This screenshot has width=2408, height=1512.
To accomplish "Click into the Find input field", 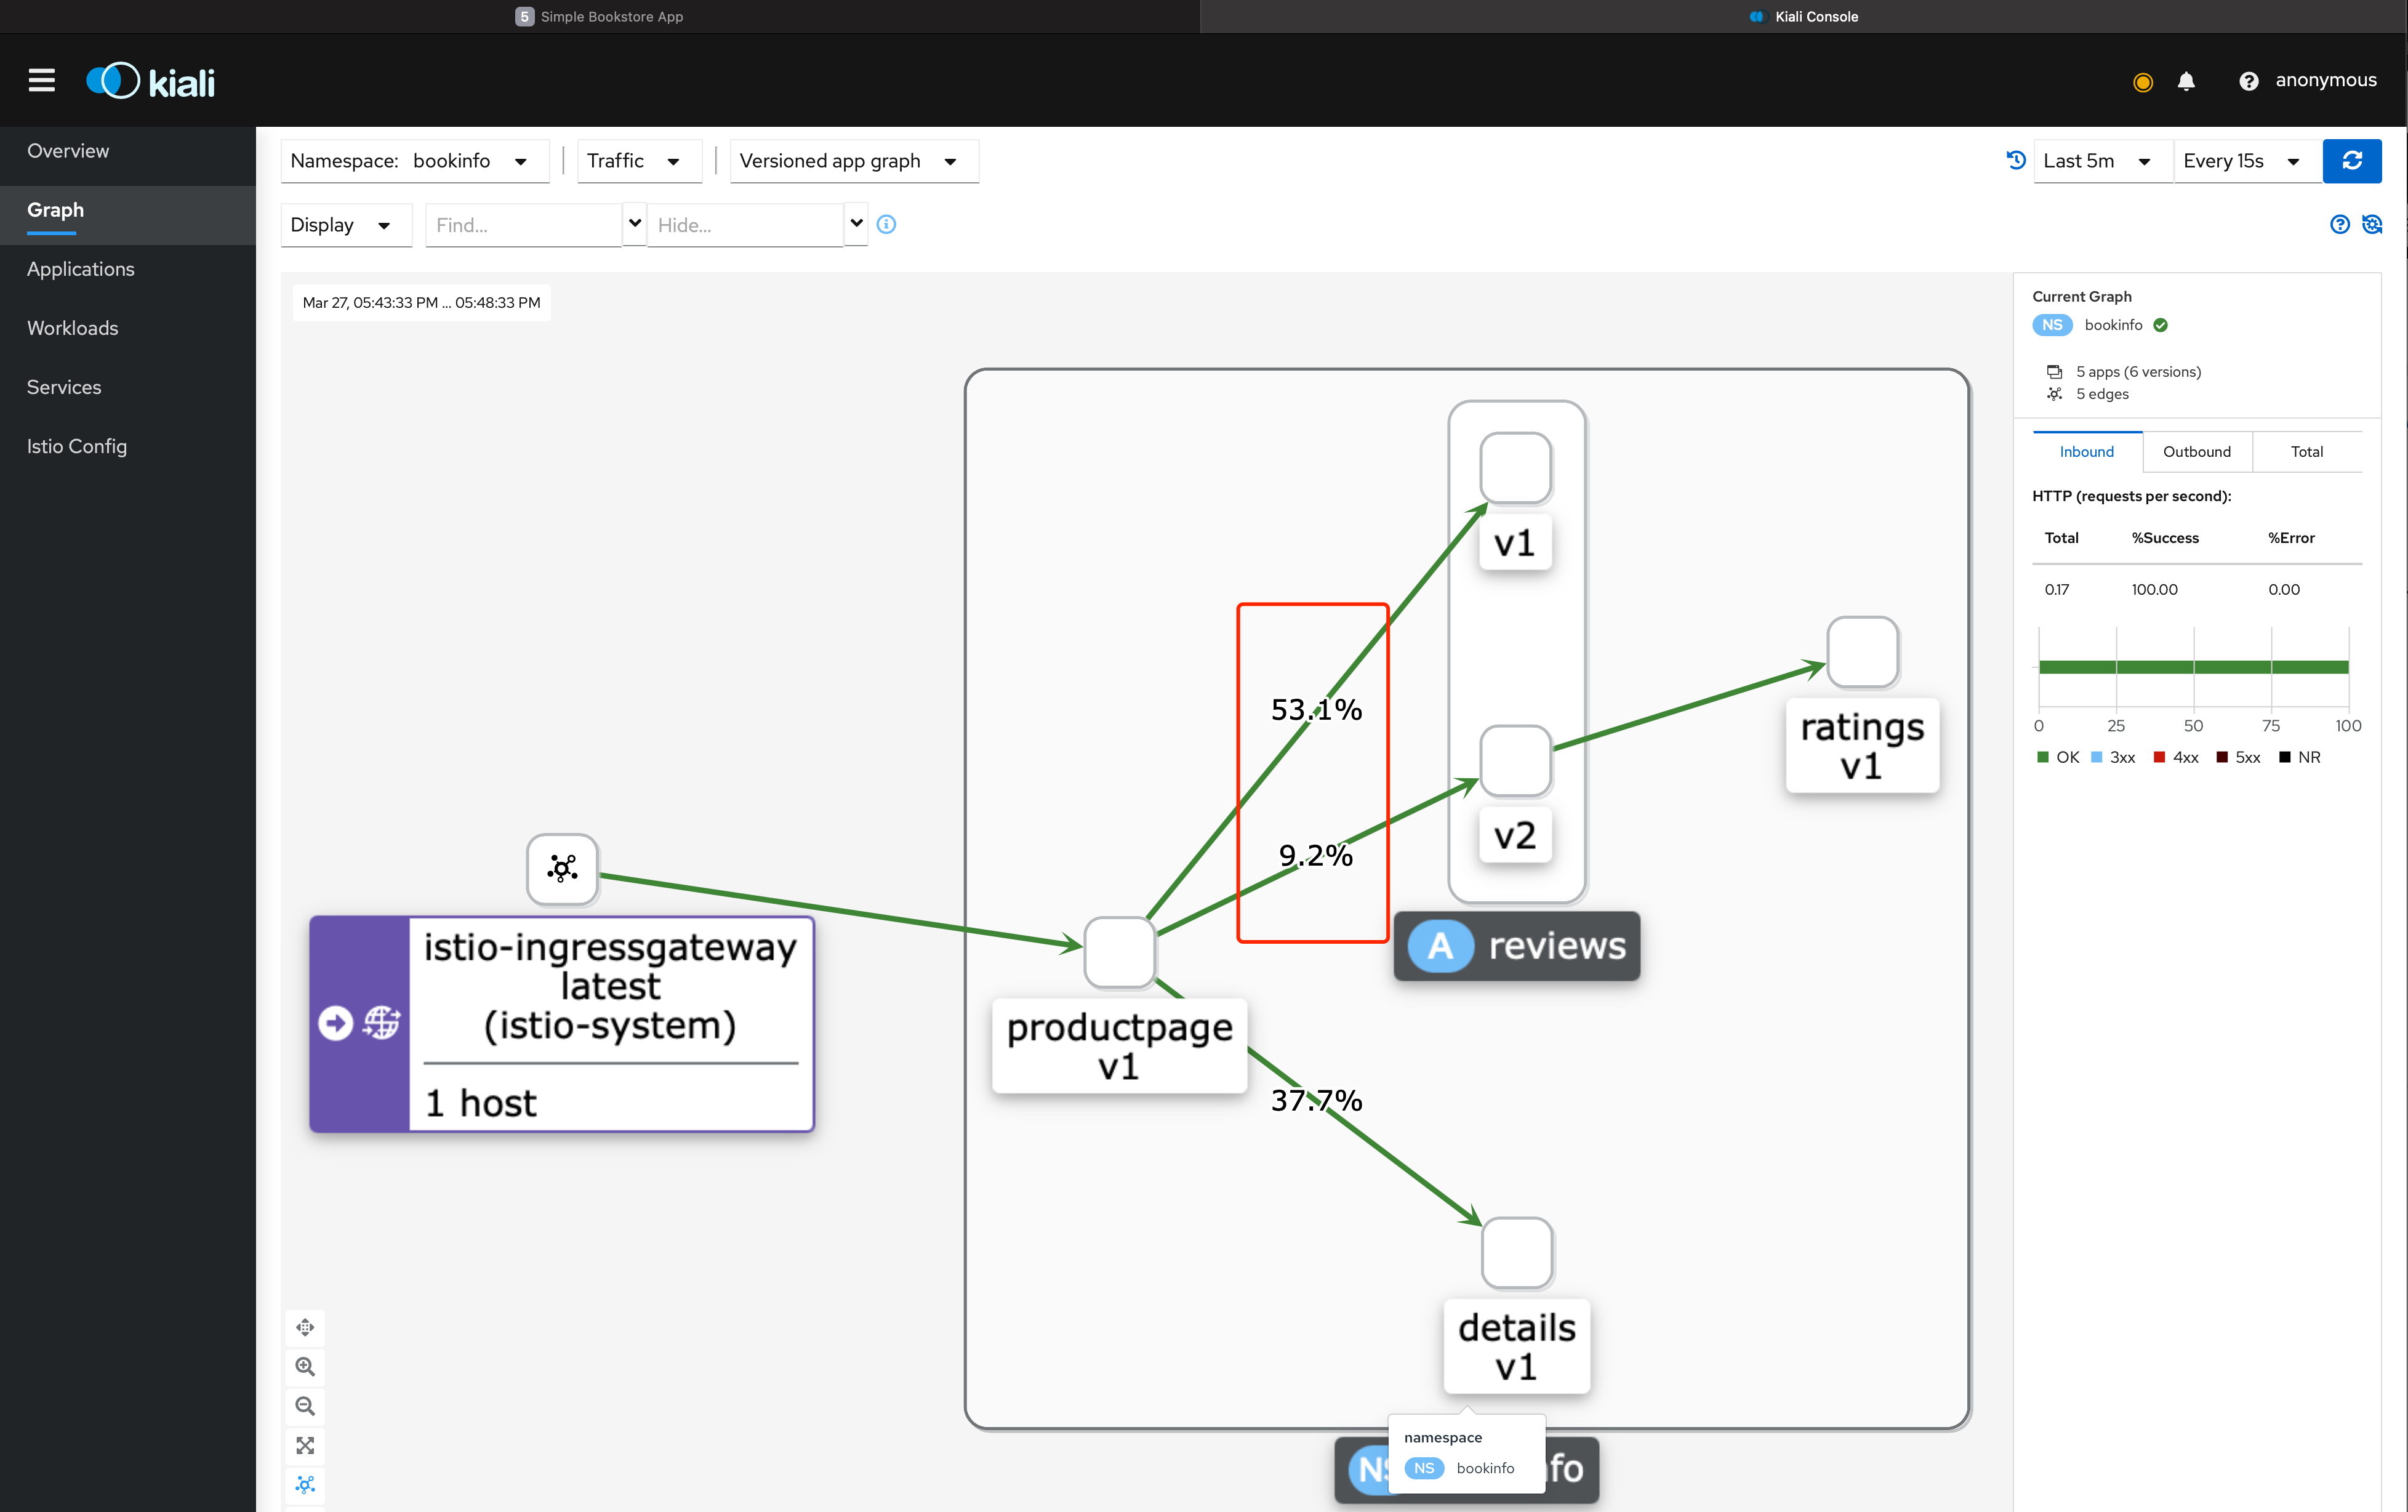I will 523,225.
